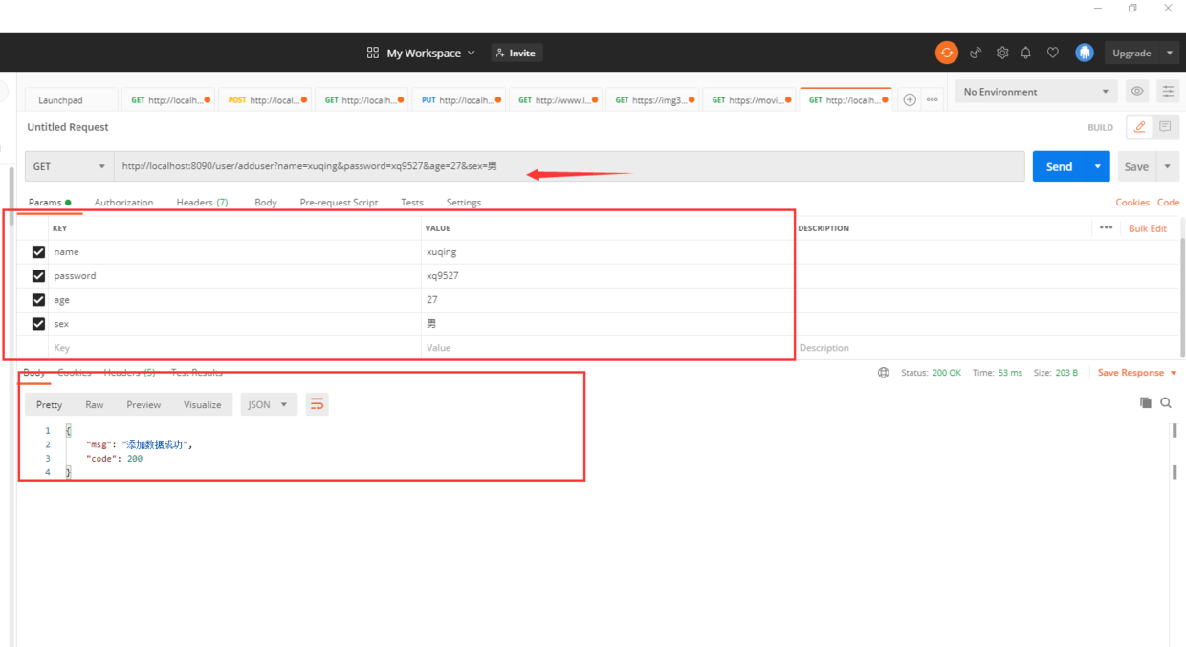This screenshot has width=1186, height=647.
Task: Open the settings gear in header
Action: coord(1002,54)
